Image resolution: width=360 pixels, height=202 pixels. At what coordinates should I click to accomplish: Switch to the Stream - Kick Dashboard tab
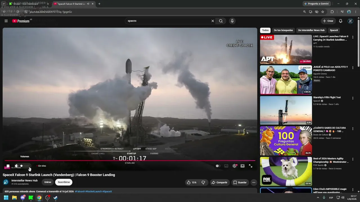29,4
